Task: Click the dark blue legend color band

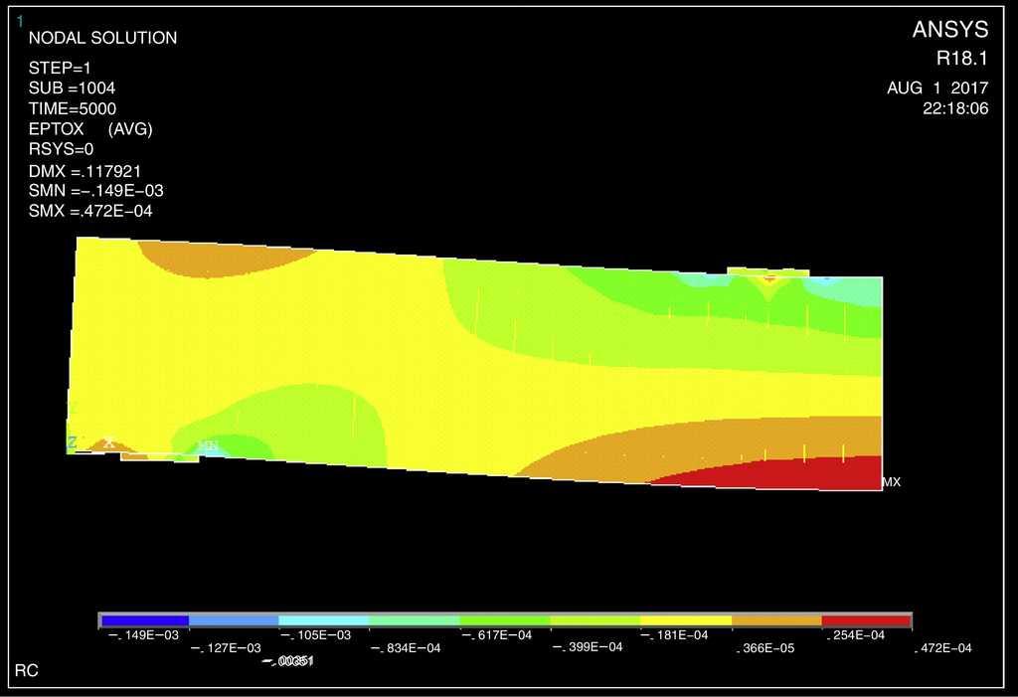Action: click(144, 620)
